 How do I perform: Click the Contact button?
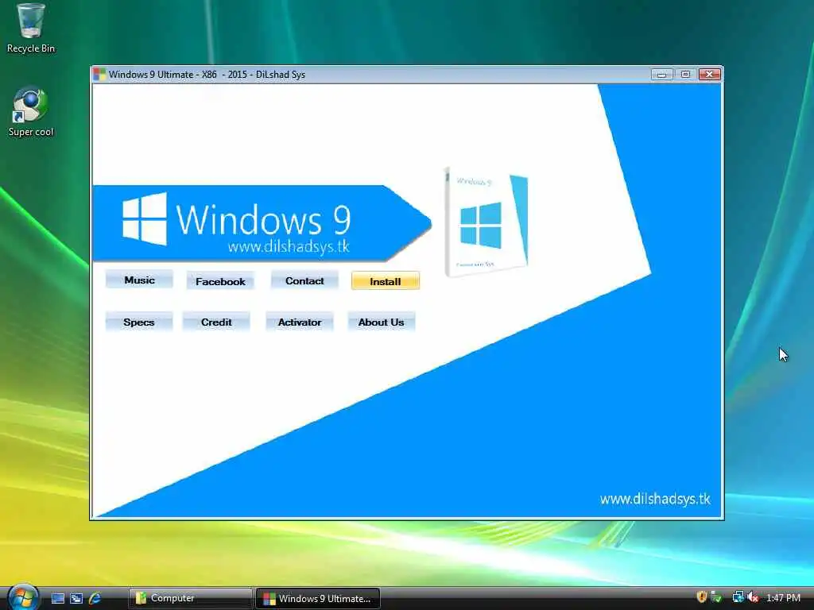304,280
